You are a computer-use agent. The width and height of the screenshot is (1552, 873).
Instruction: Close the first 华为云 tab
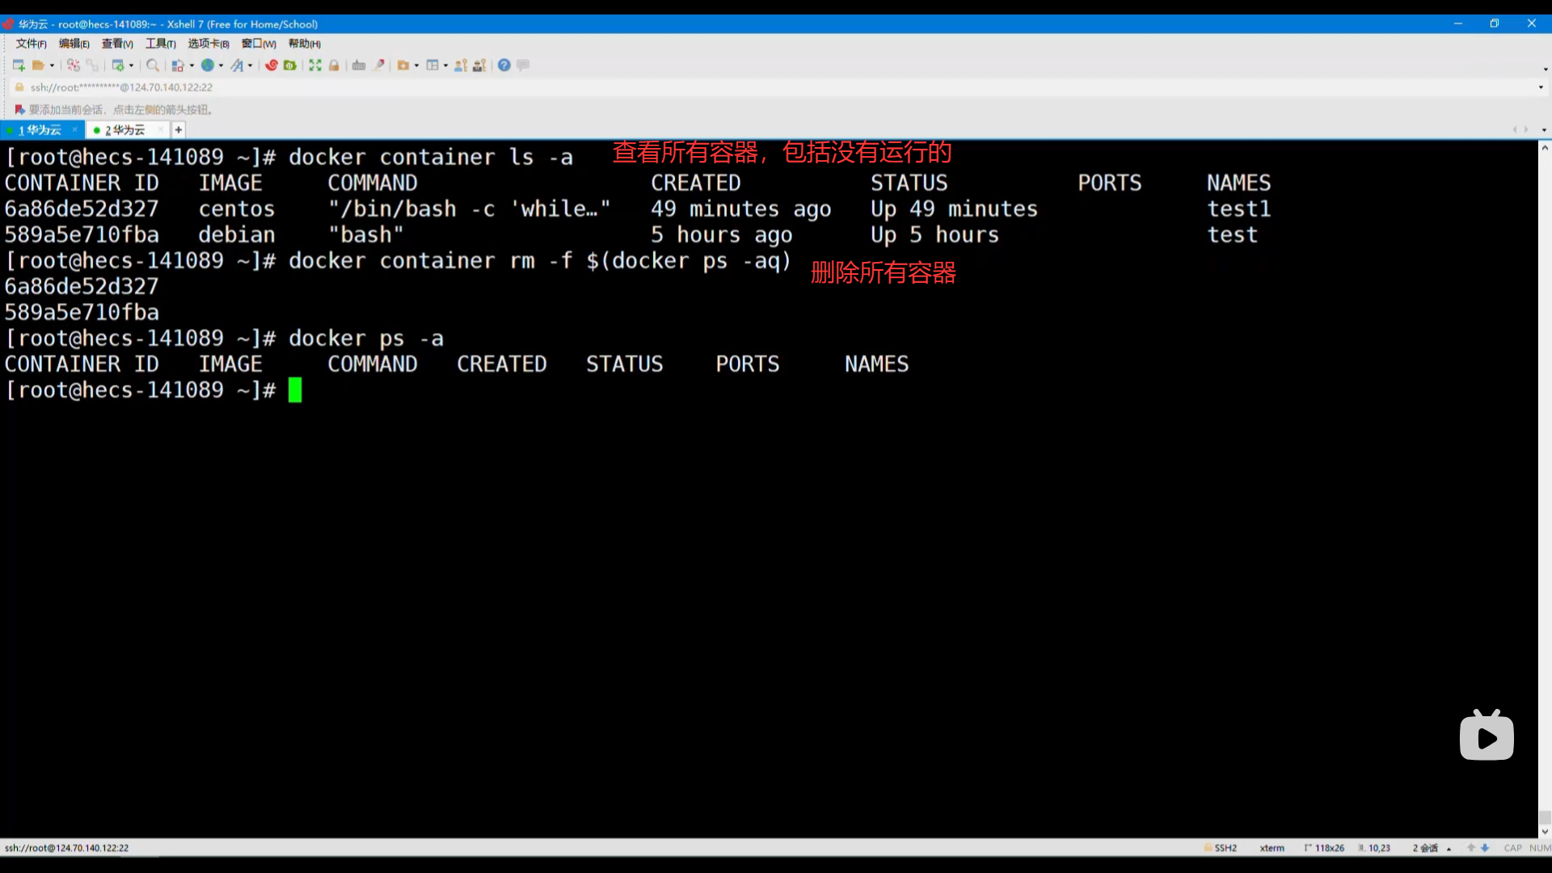(x=74, y=129)
